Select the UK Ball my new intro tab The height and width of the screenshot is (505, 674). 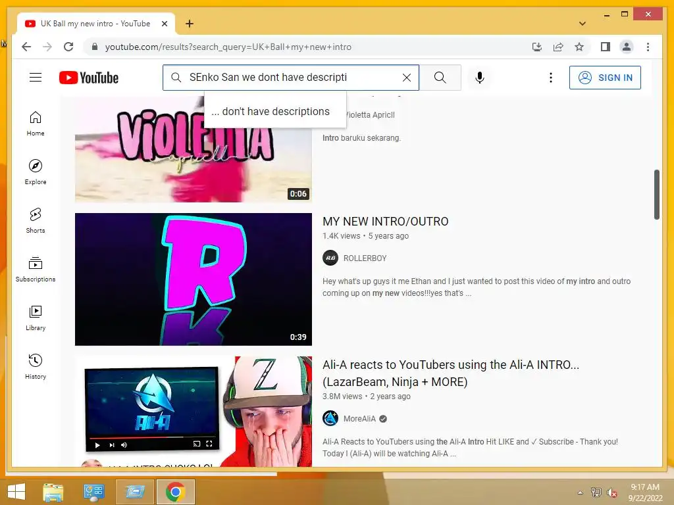pyautogui.click(x=96, y=24)
